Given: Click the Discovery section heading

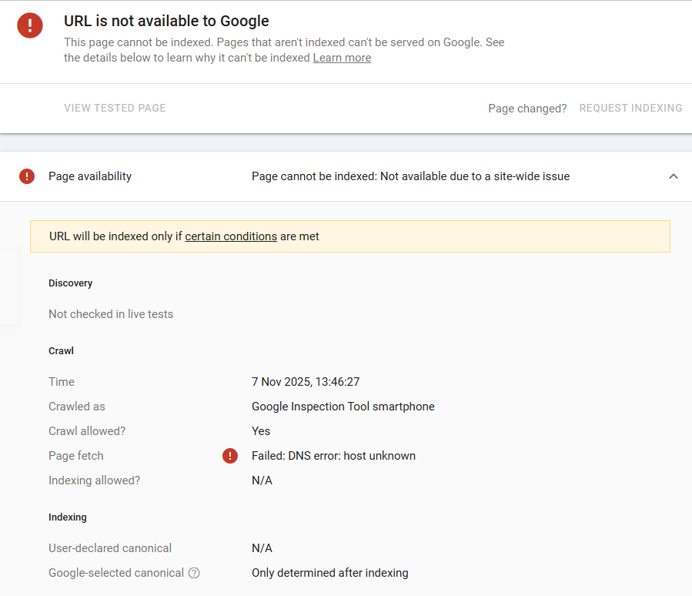Looking at the screenshot, I should point(70,283).
